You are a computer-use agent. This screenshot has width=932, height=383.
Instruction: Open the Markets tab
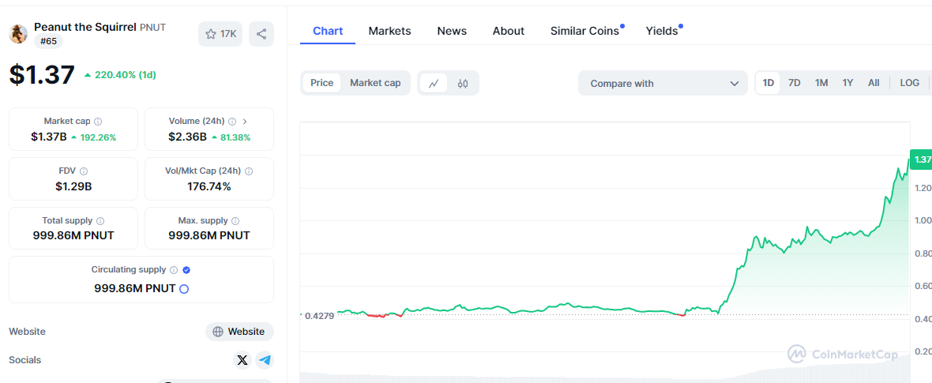pos(389,31)
